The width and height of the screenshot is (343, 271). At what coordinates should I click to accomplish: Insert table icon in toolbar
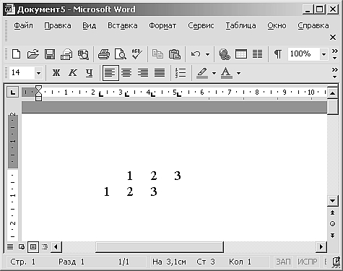coord(241,54)
